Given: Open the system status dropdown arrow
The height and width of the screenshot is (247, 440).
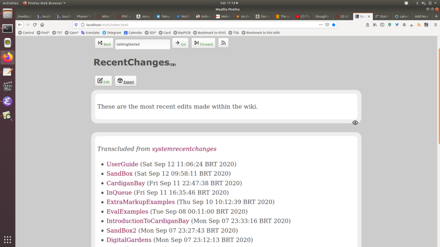Looking at the screenshot, I should tap(436, 3).
